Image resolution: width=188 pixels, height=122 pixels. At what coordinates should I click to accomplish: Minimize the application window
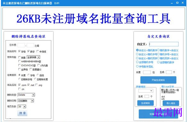pyautogui.click(x=172, y=3)
